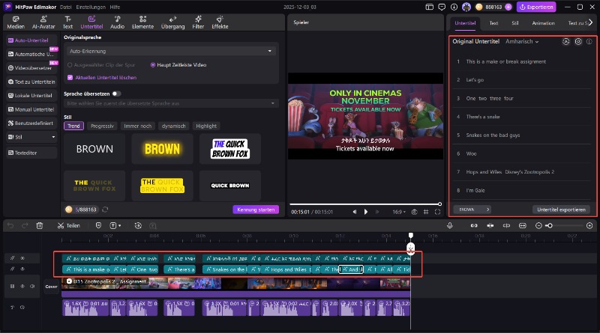Refresh the coin balance next to 5/888163
This screenshot has height=333, width=600.
pos(105,210)
